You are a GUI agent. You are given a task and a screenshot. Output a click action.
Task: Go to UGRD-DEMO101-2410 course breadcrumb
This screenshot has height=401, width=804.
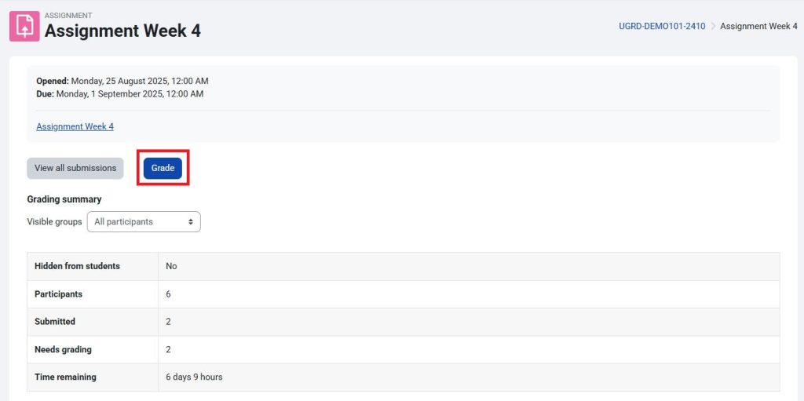[662, 26]
